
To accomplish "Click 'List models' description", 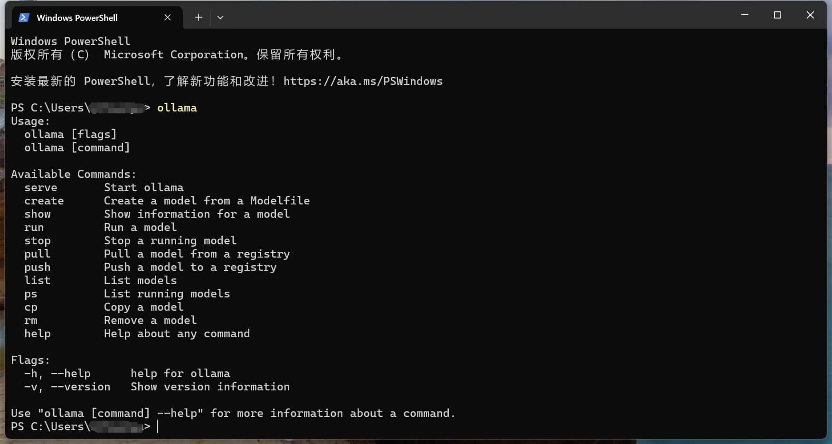I will tap(141, 280).
